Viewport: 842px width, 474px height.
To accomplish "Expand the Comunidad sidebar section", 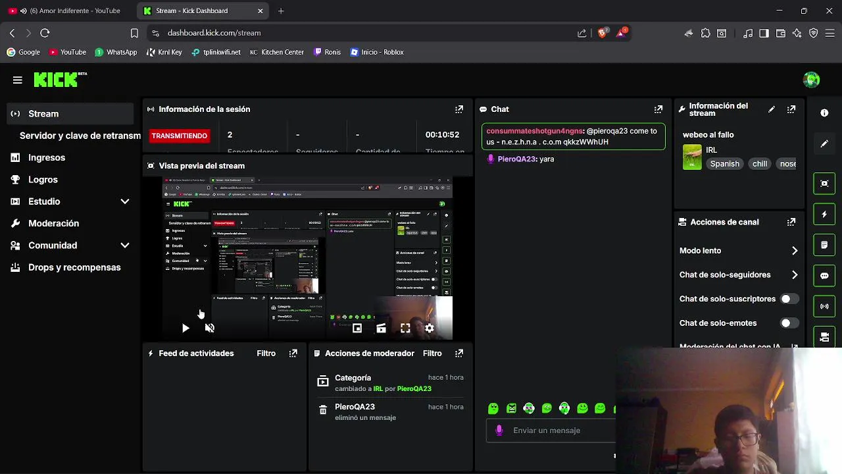I will click(125, 246).
